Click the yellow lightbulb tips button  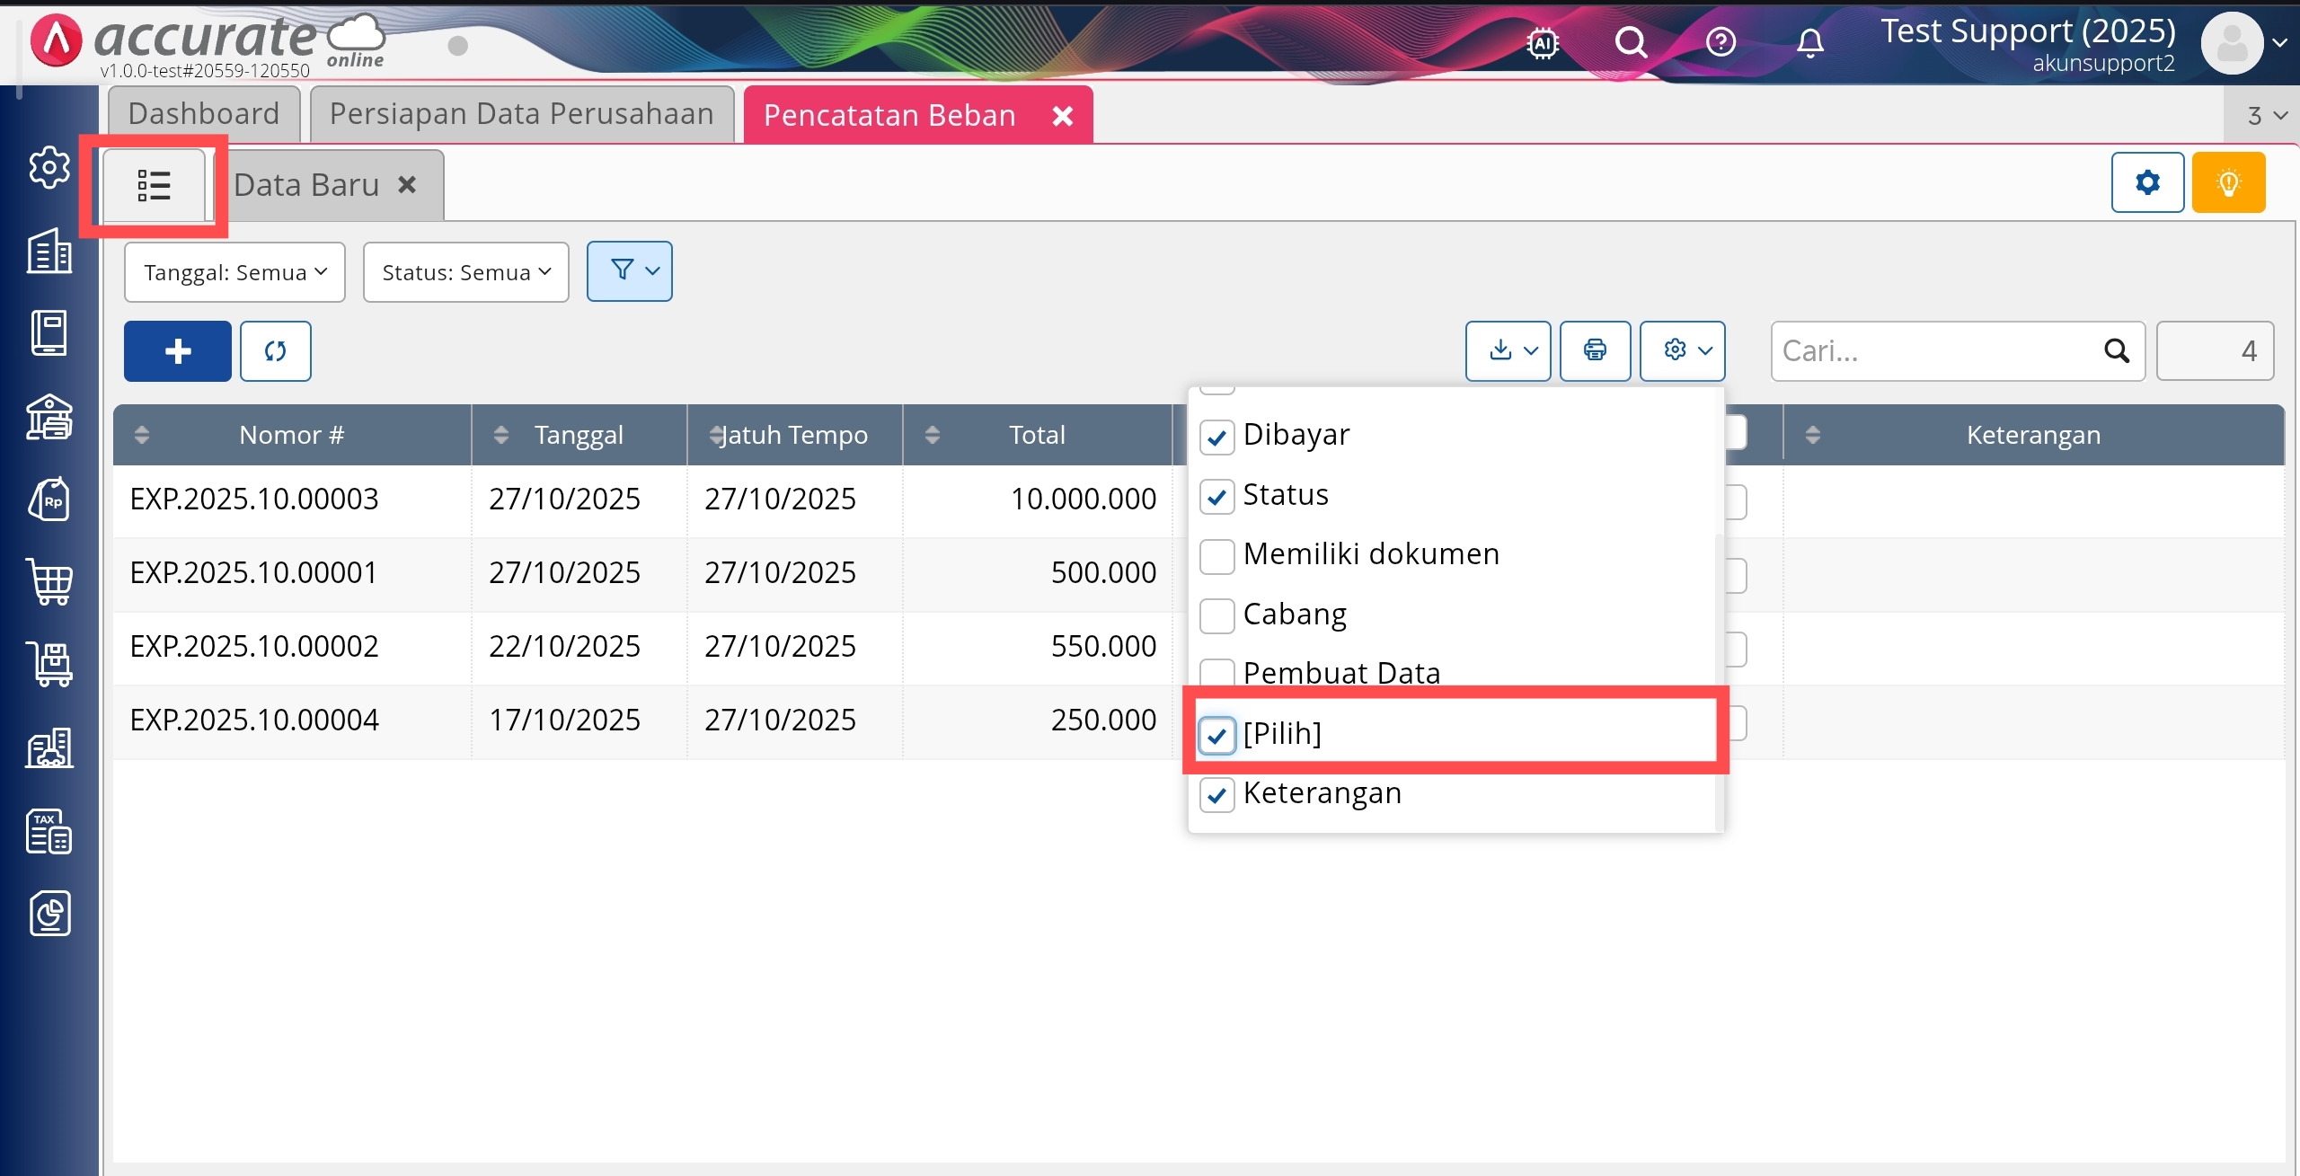2228,183
